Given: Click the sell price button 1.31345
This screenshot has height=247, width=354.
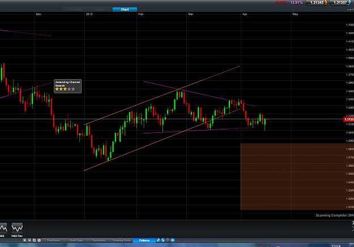Looking at the screenshot, I should (317, 3).
